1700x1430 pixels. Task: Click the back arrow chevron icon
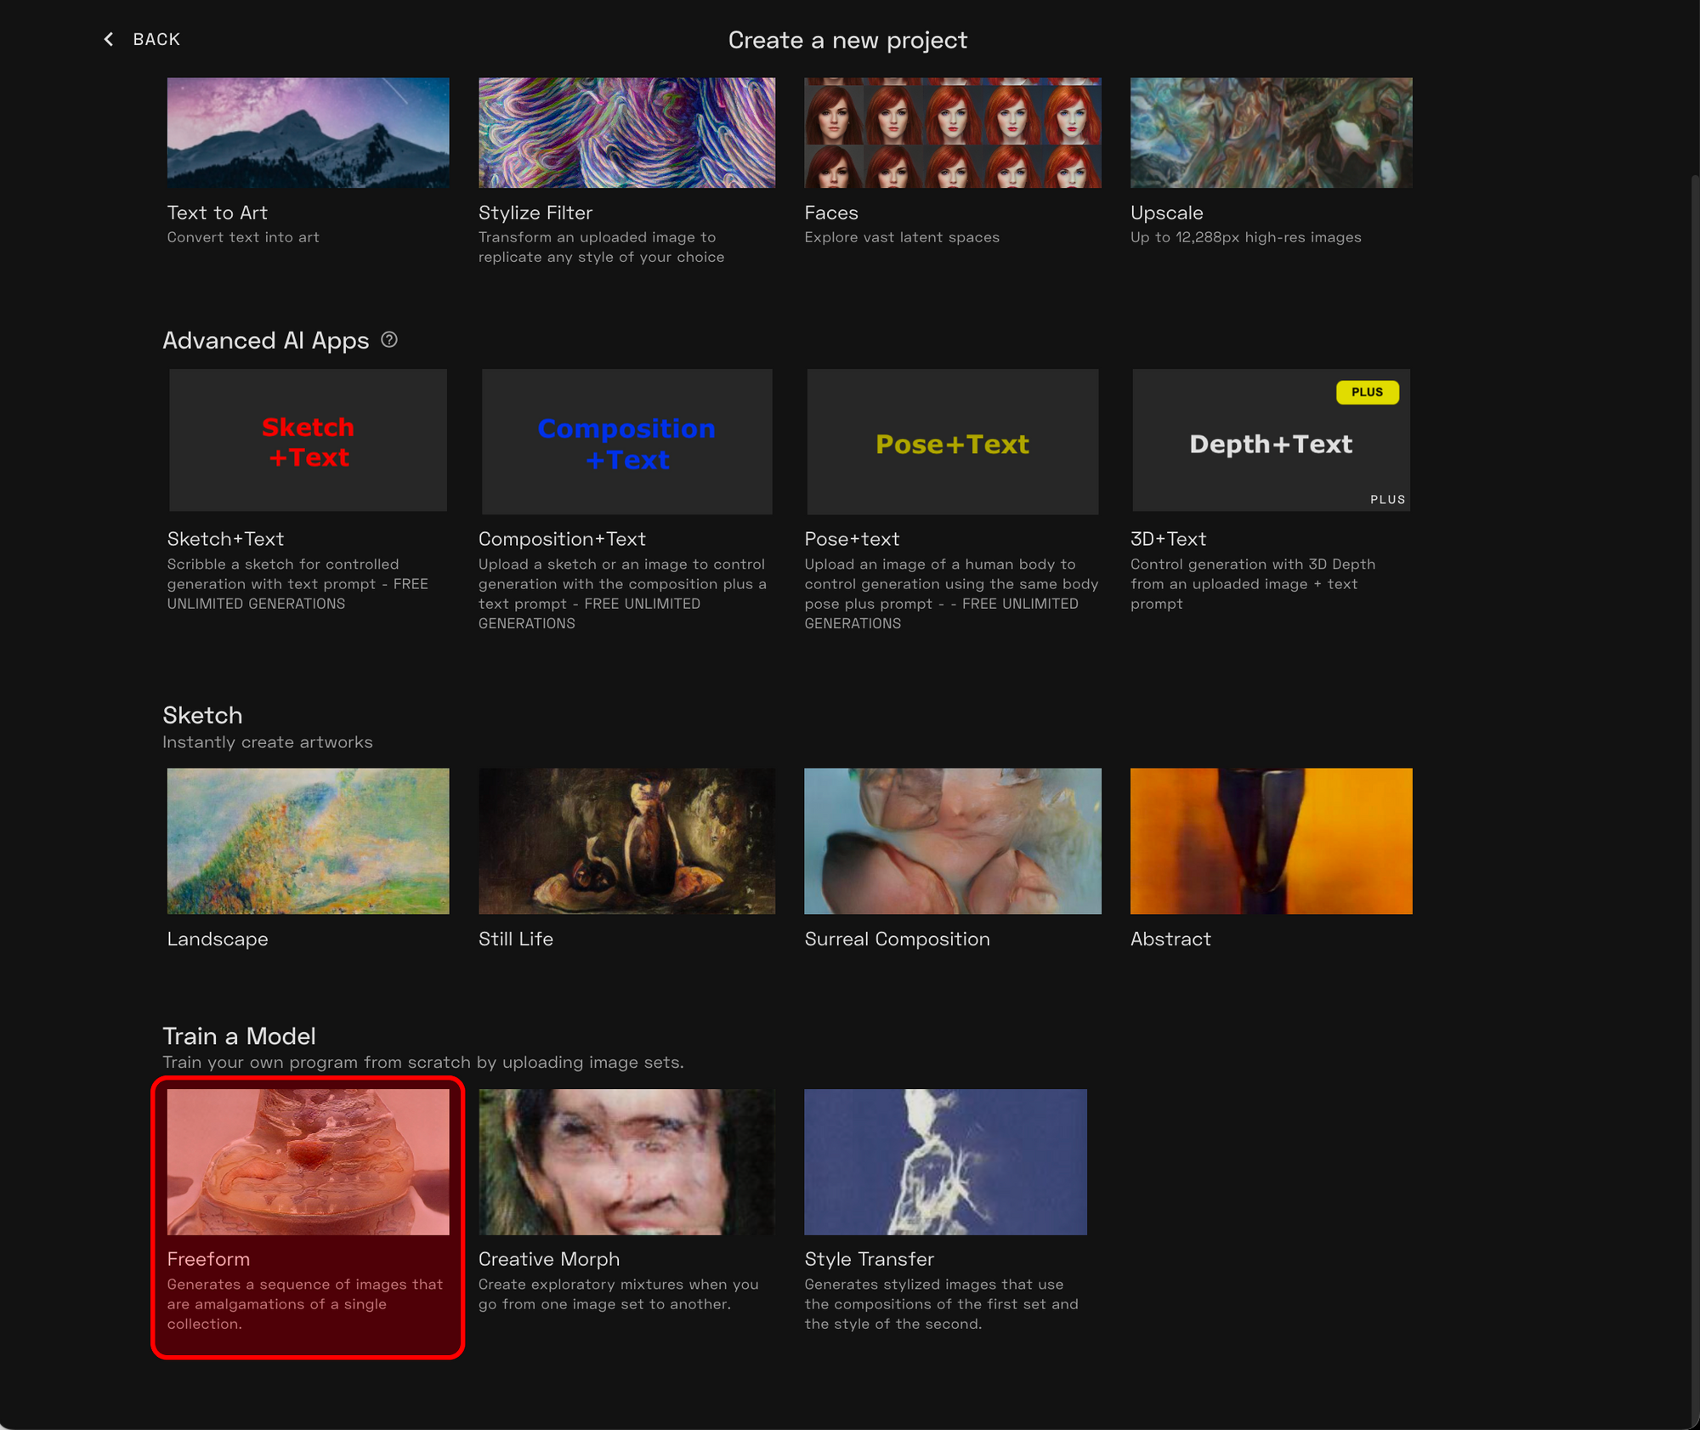tap(108, 39)
